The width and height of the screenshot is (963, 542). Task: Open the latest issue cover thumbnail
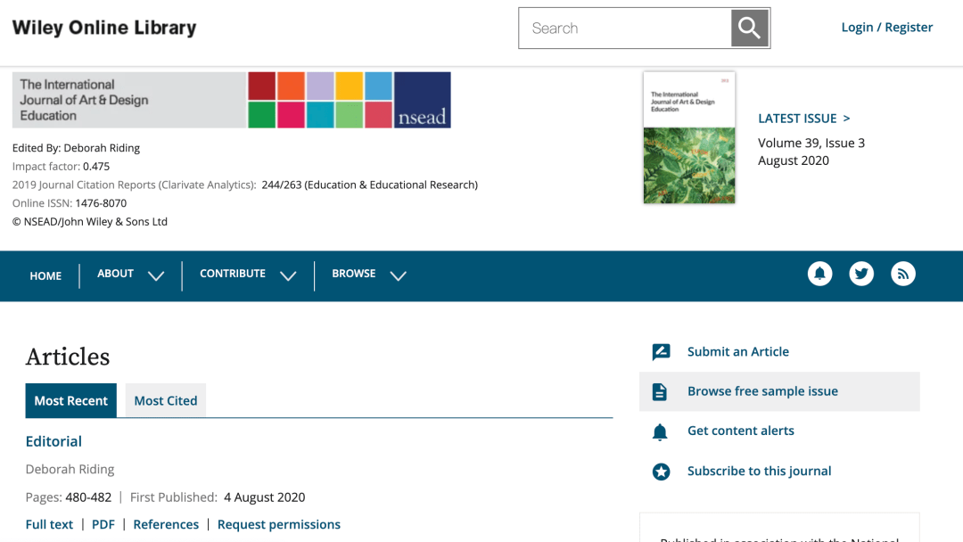689,137
